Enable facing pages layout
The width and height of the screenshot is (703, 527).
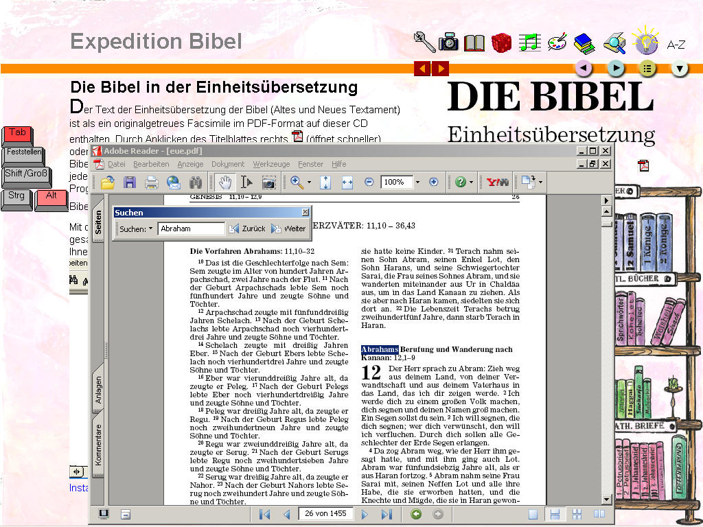coord(599,514)
